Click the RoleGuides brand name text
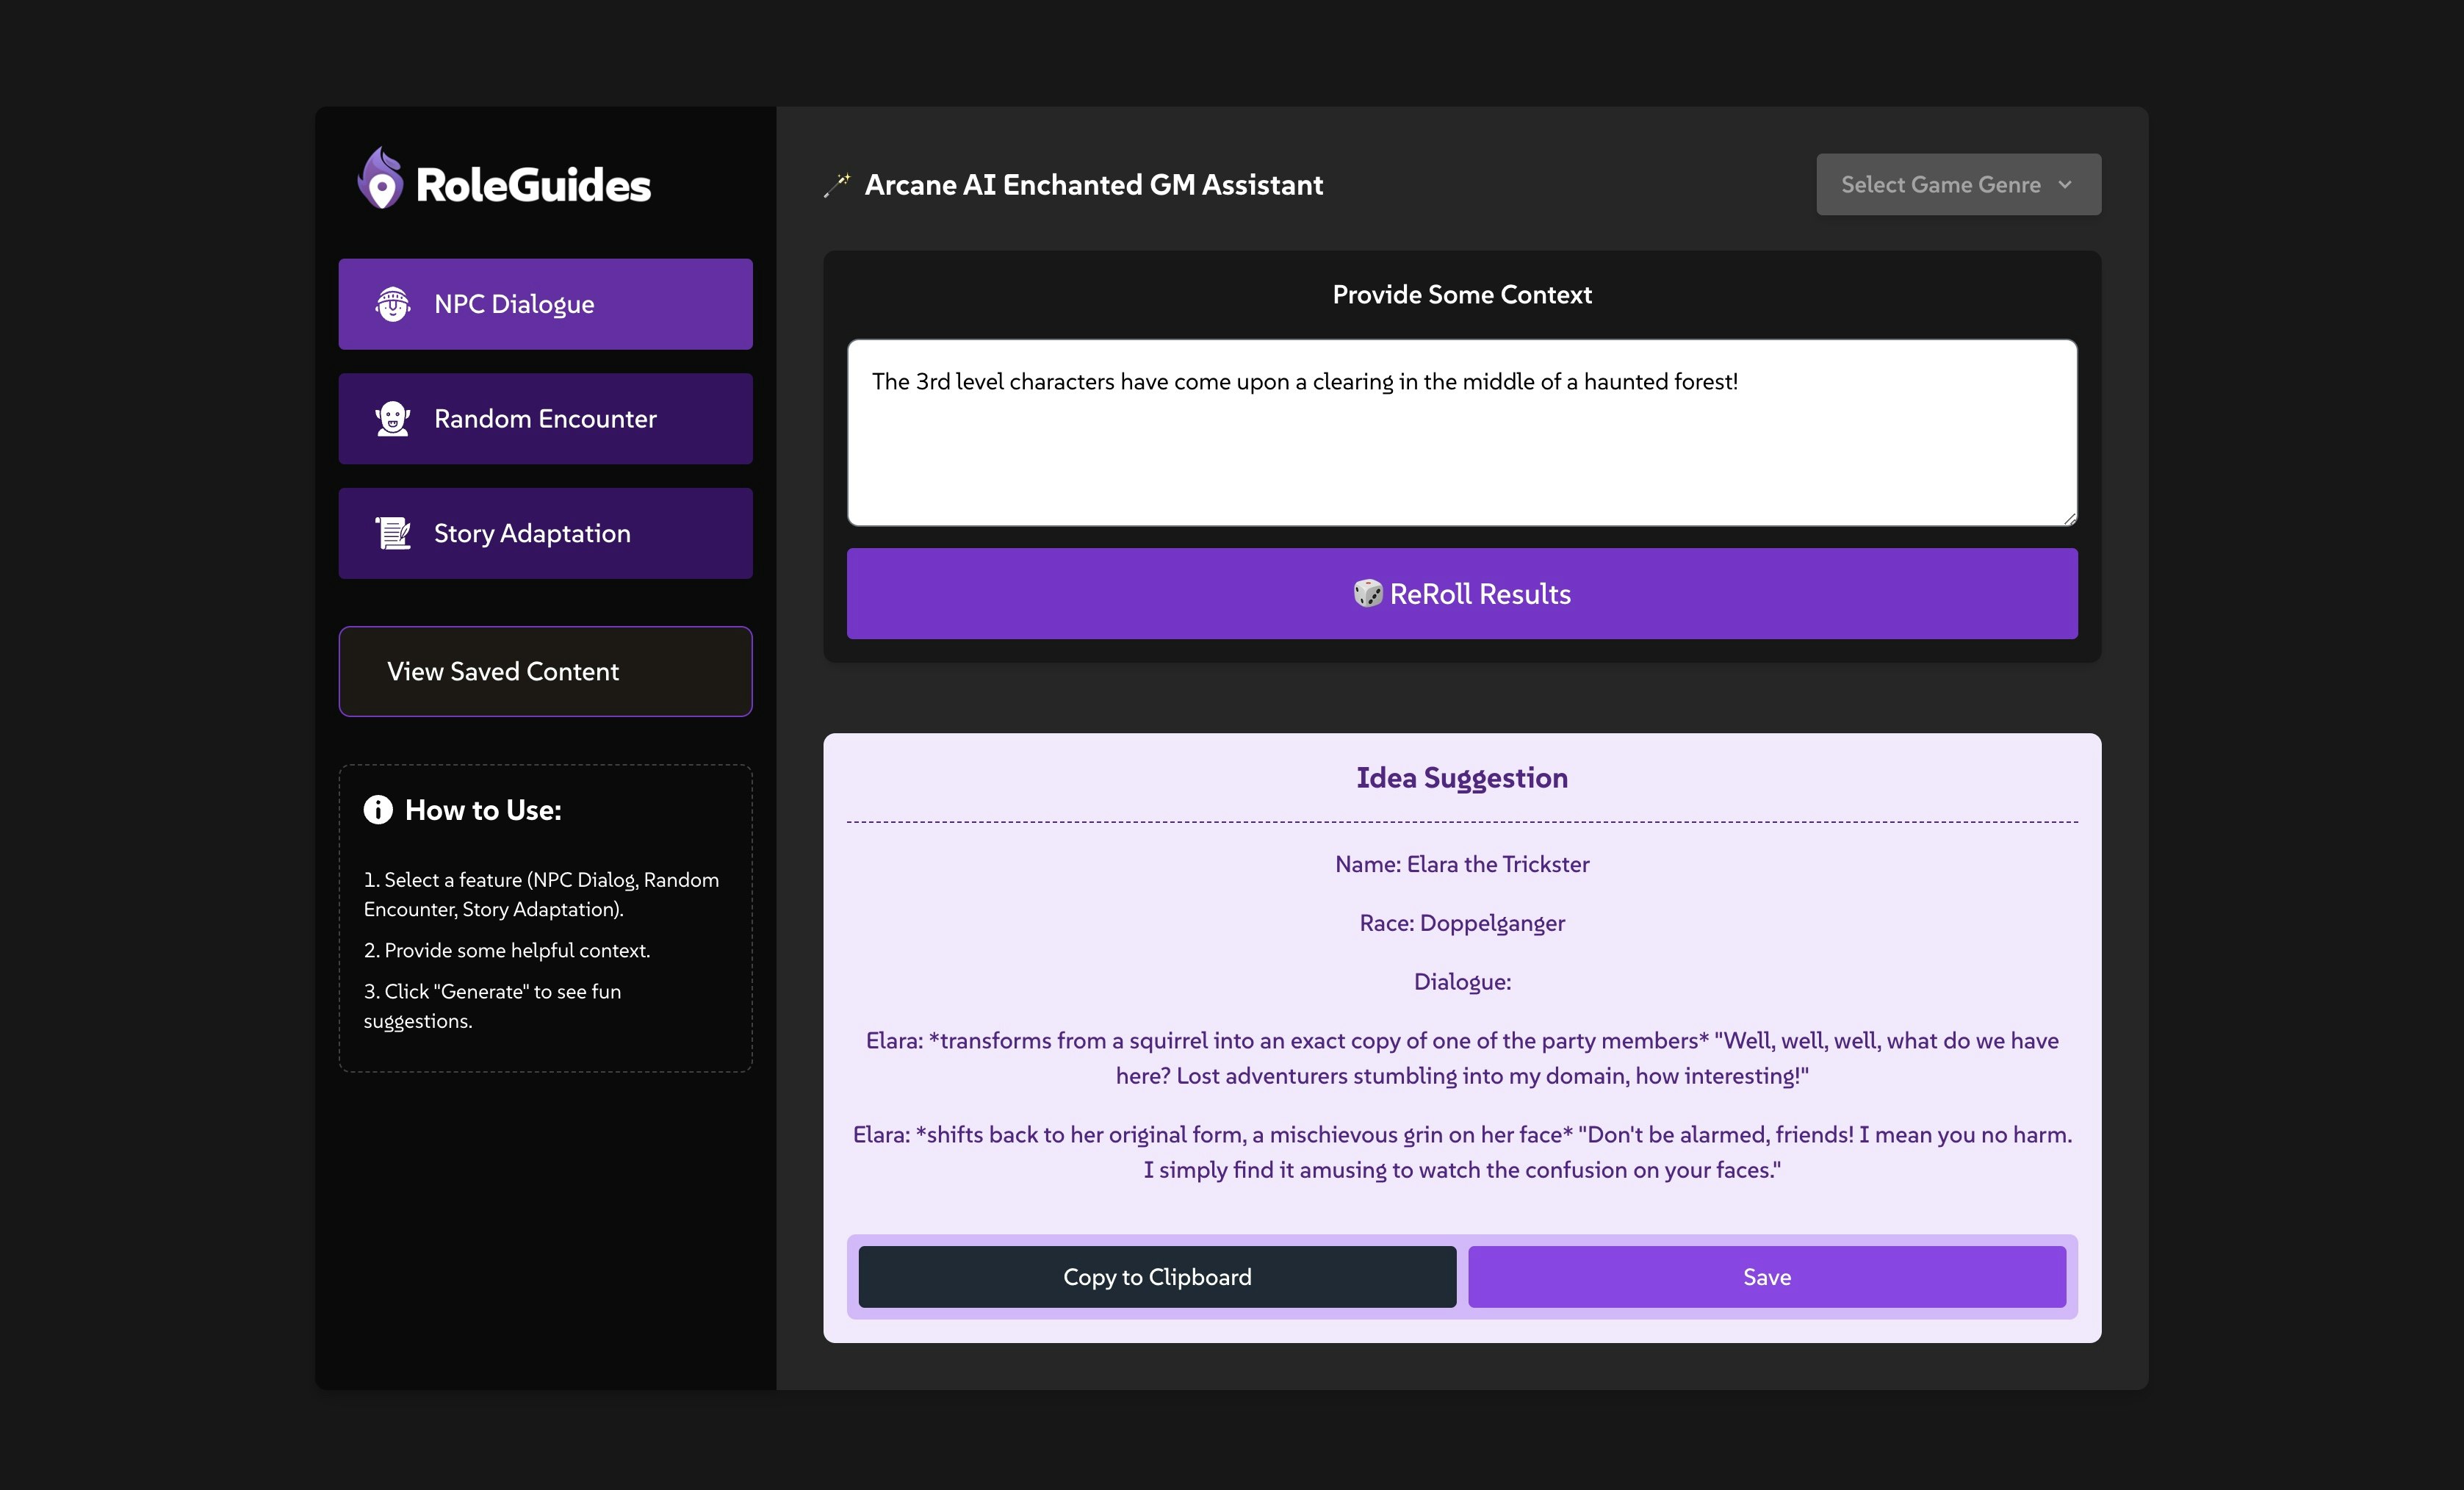Viewport: 2464px width, 1490px height. point(533,185)
